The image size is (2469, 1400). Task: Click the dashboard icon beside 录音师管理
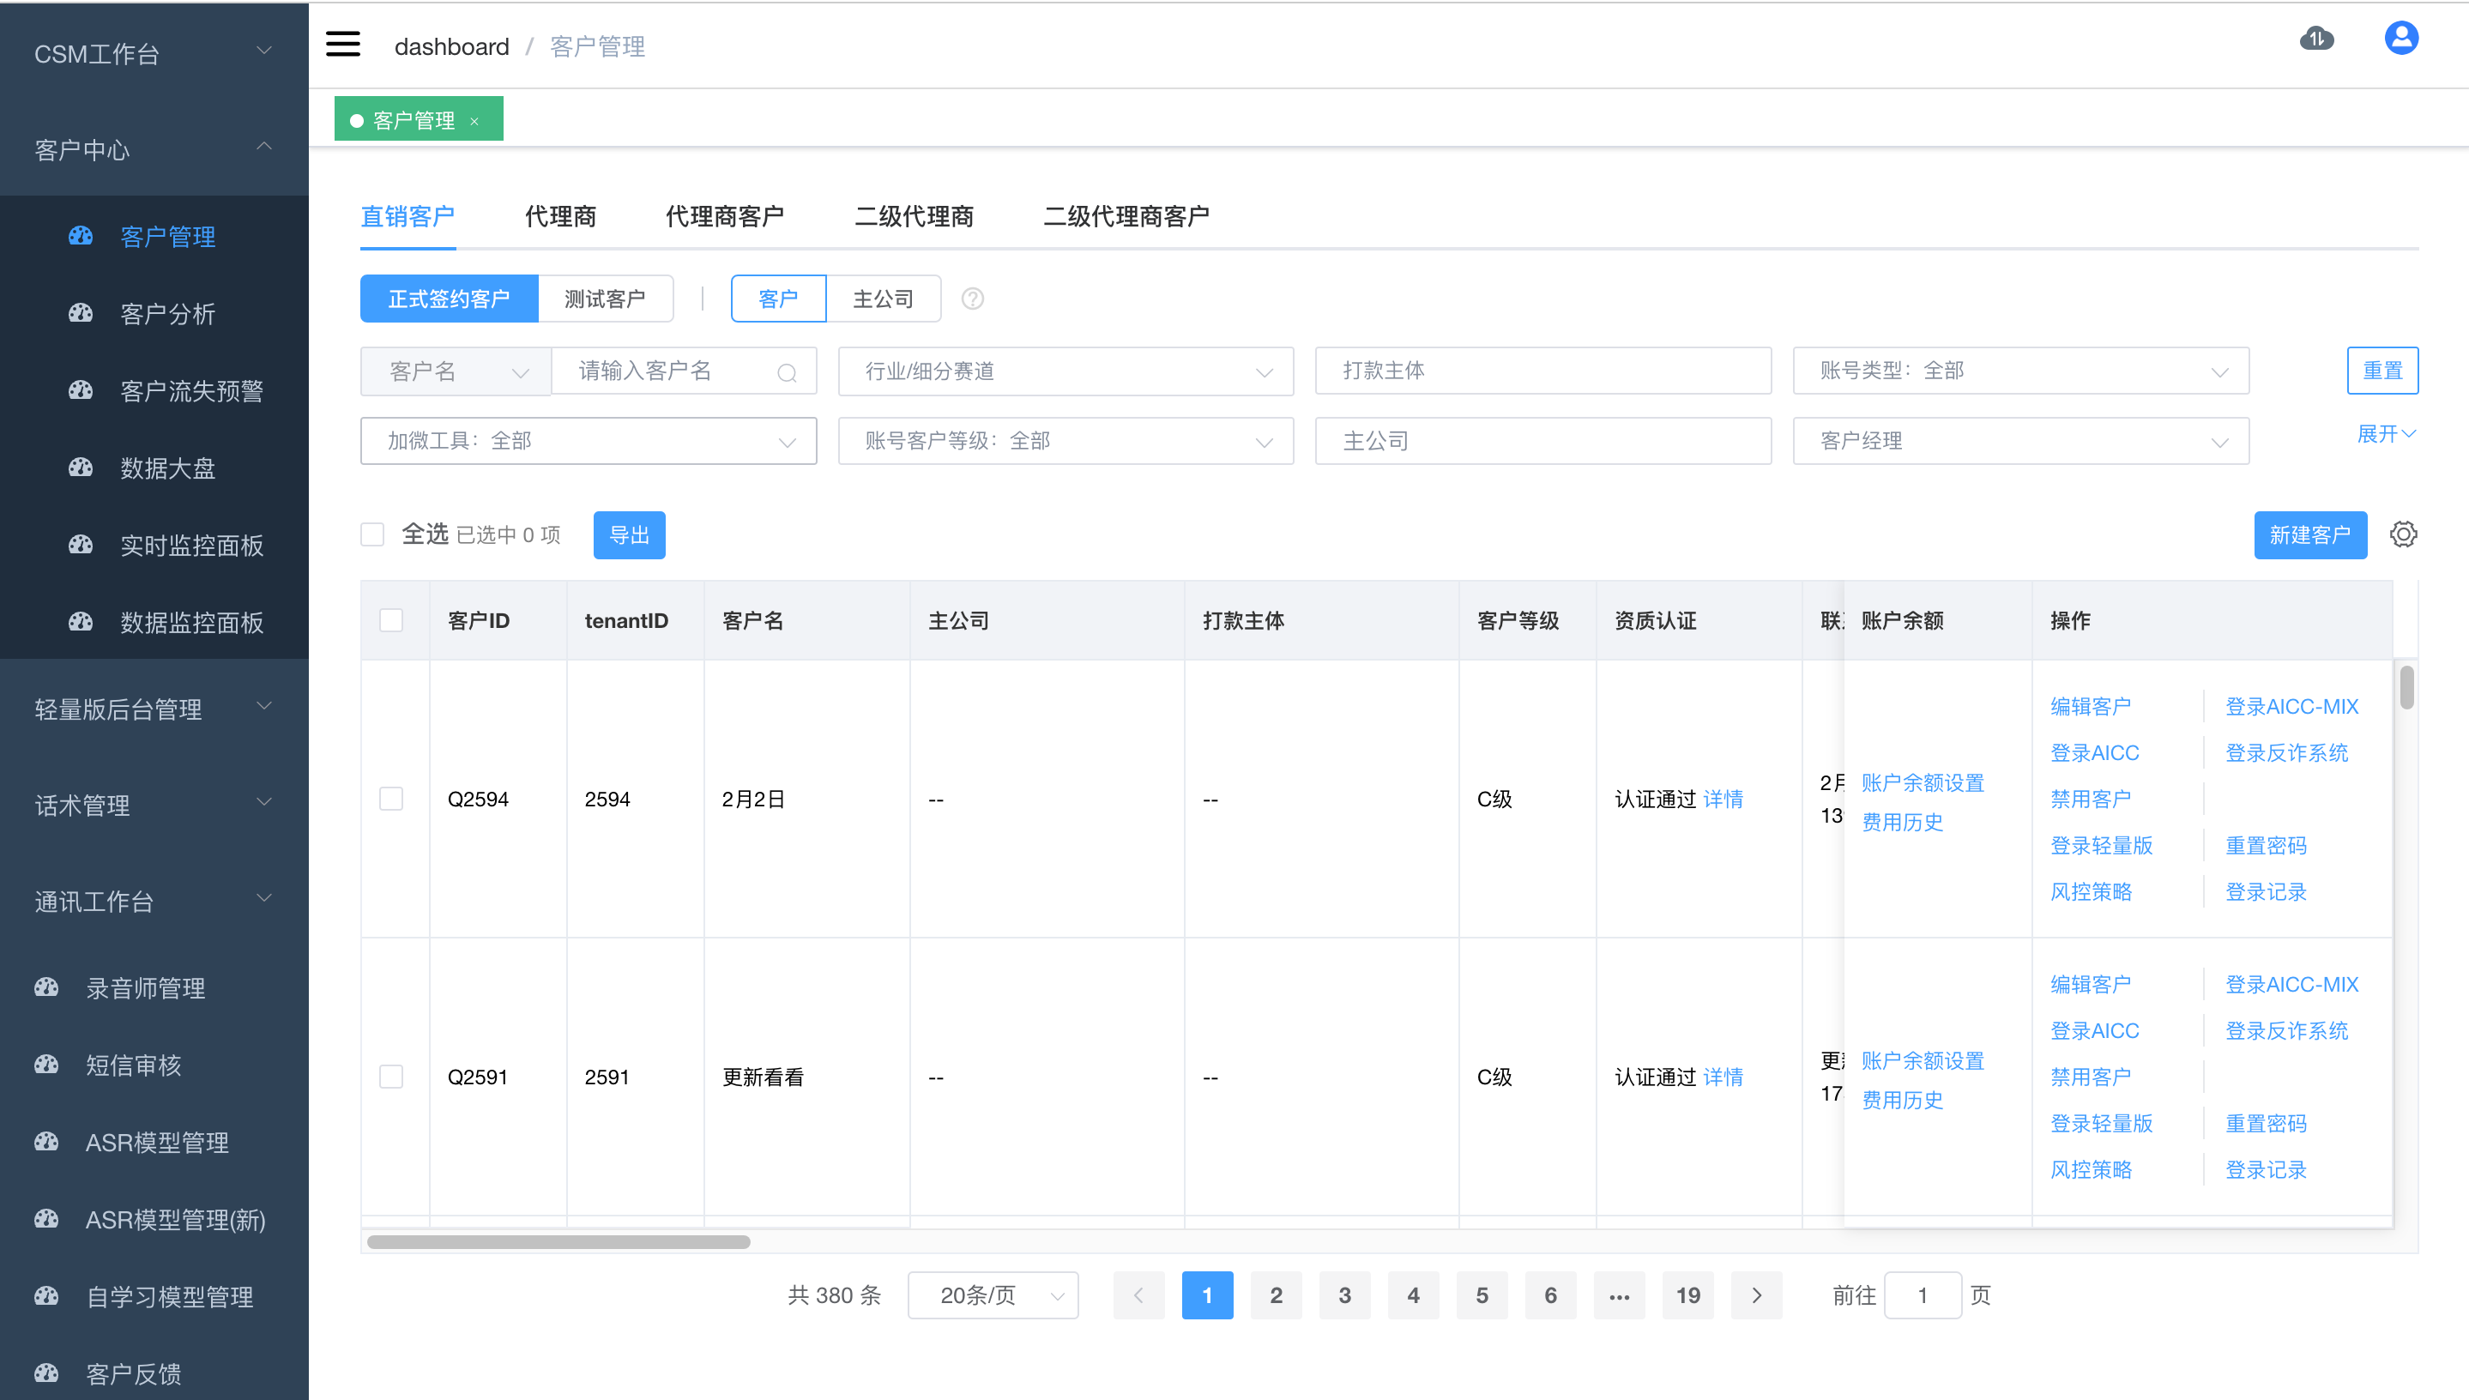coord(46,987)
